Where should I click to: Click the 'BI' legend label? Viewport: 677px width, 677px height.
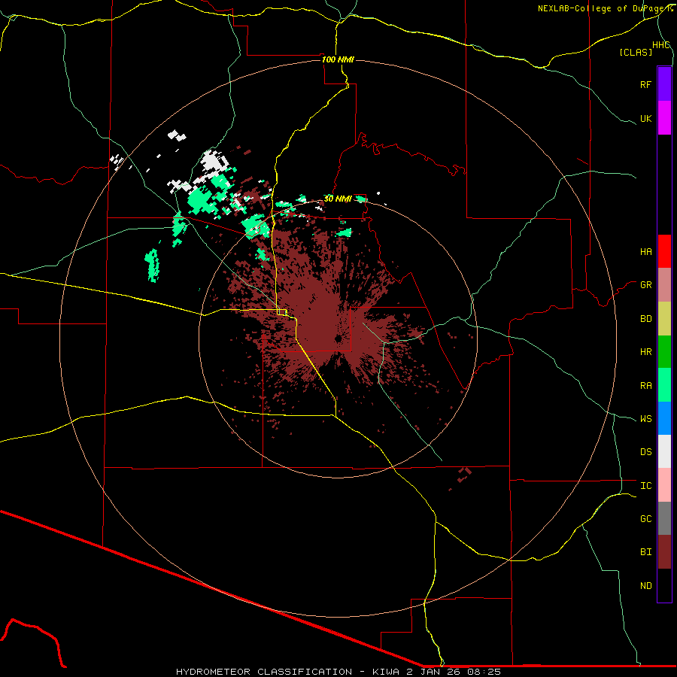645,552
